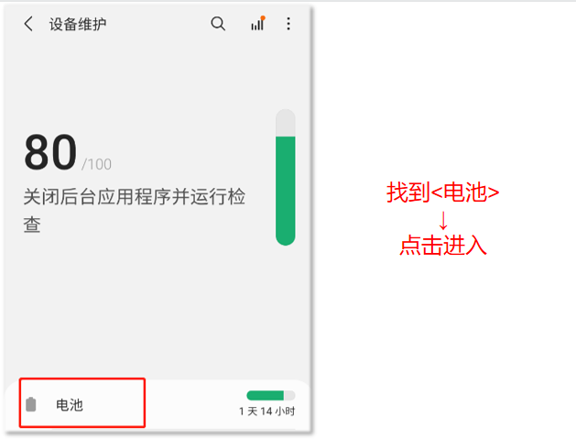Tap the back arrow beside 设备维护
The image size is (576, 439).
28,24
